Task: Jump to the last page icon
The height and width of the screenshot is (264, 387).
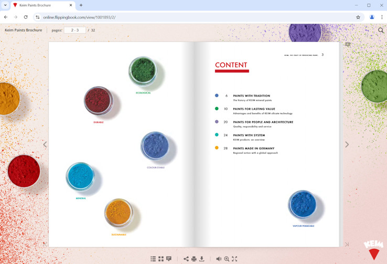Action: [347, 244]
